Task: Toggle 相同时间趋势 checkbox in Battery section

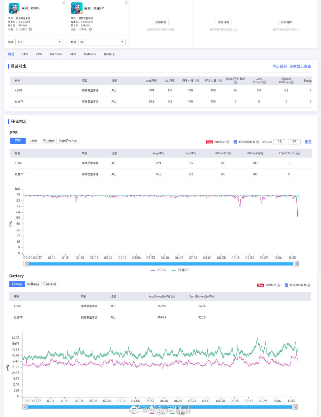Action: (286, 285)
